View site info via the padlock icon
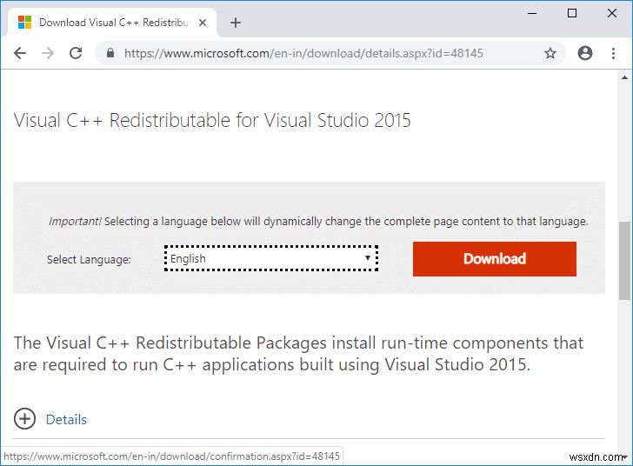 [x=110, y=53]
